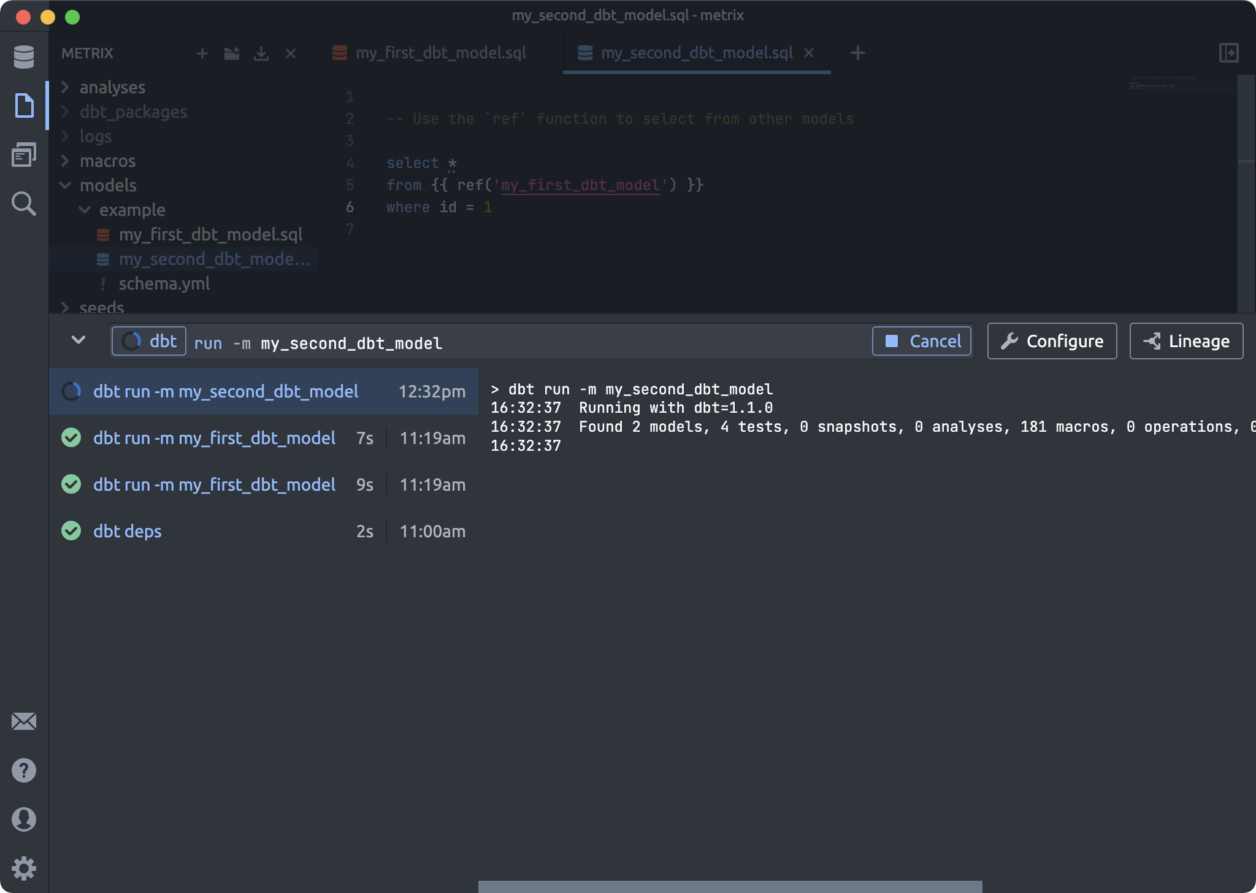Collapse the example folder
This screenshot has width=1256, height=893.
point(85,210)
